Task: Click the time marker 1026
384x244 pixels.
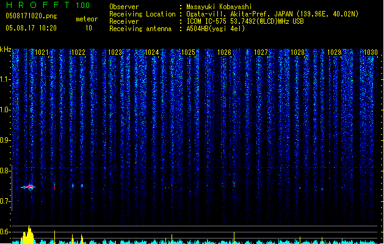Action: (x=225, y=52)
